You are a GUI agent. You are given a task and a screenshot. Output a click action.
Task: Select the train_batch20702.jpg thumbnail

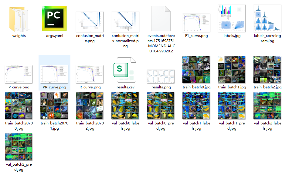click(90, 106)
